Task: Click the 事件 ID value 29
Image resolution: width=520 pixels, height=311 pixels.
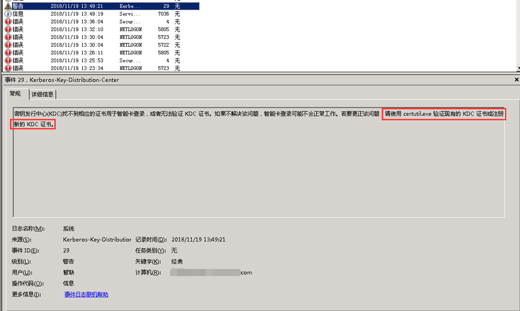Action: click(x=66, y=251)
